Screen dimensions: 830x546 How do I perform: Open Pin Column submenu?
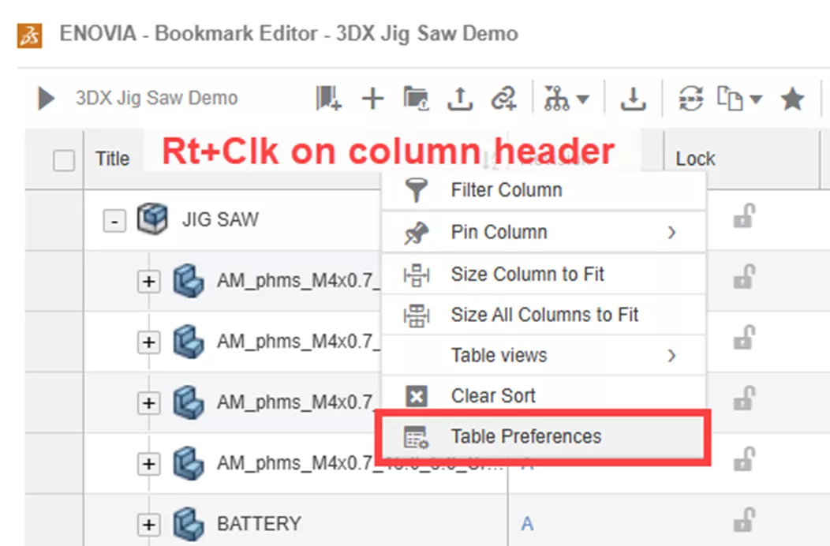pyautogui.click(x=544, y=233)
